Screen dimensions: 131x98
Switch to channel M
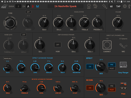(37, 6)
